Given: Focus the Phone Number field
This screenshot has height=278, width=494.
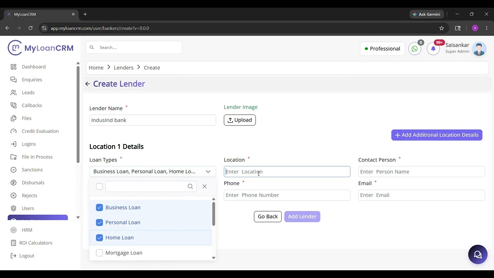Looking at the screenshot, I should (287, 195).
